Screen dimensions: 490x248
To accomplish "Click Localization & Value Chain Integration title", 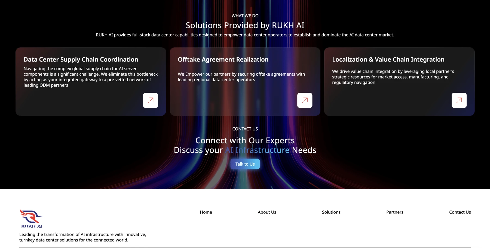I will pos(388,60).
